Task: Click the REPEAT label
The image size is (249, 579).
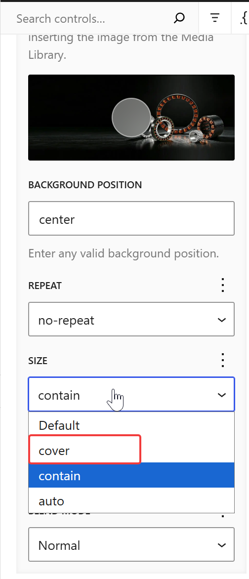Action: [x=45, y=286]
